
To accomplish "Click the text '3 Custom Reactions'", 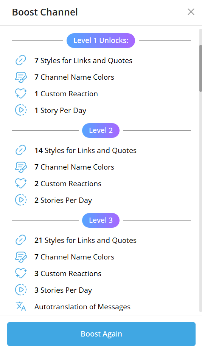I will pos(68,274).
